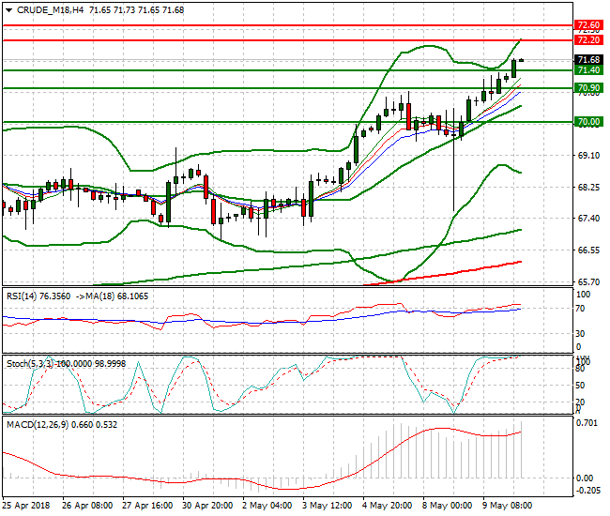The image size is (610, 516).
Task: Click the 71.40 support price label
Action: (x=588, y=70)
